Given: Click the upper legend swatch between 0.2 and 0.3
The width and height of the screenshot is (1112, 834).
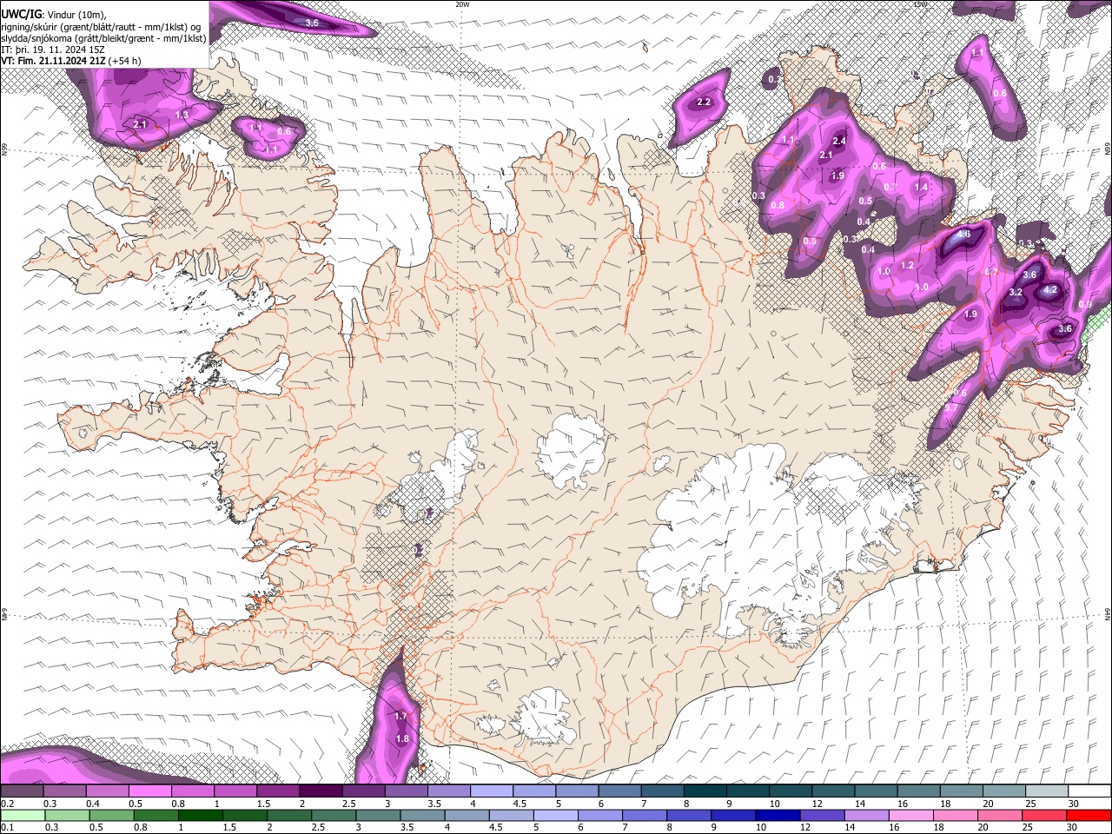Looking at the screenshot, I should pyautogui.click(x=22, y=791).
